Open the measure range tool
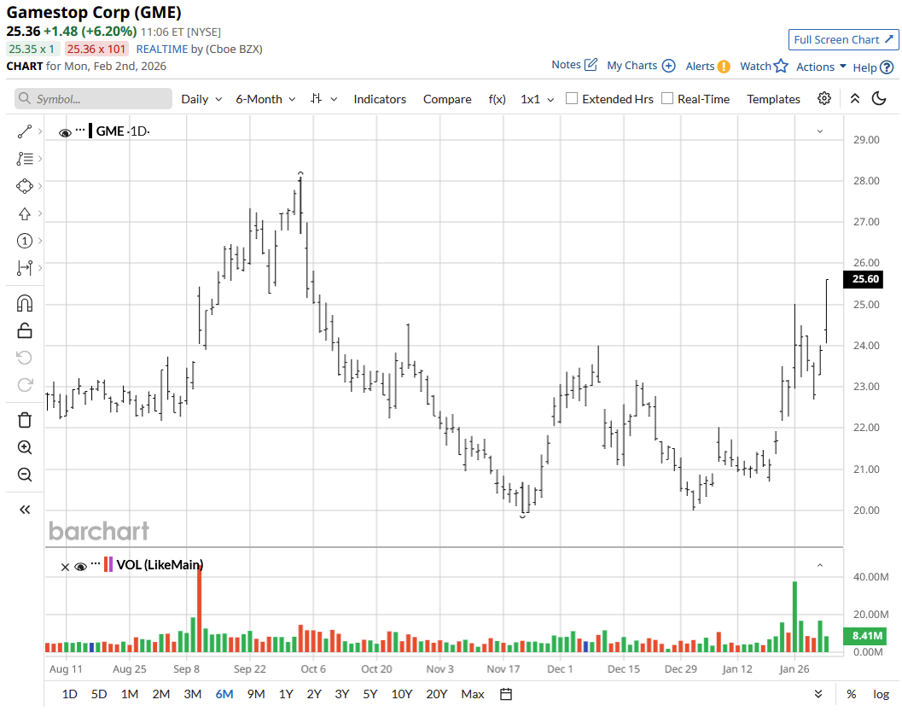This screenshot has height=723, width=902. (25, 268)
